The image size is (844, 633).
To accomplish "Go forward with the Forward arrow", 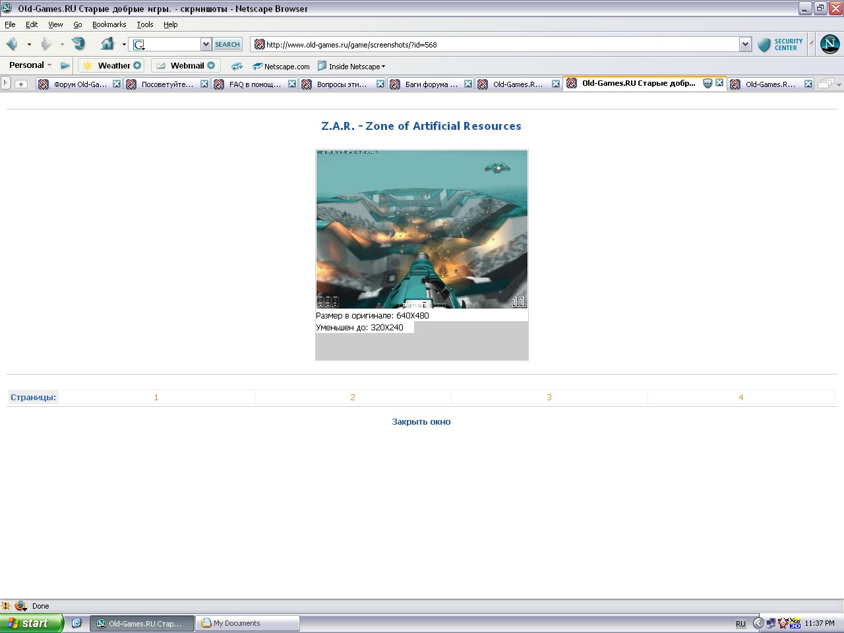I will point(46,44).
